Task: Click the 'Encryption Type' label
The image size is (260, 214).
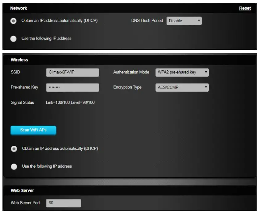Action: point(127,87)
